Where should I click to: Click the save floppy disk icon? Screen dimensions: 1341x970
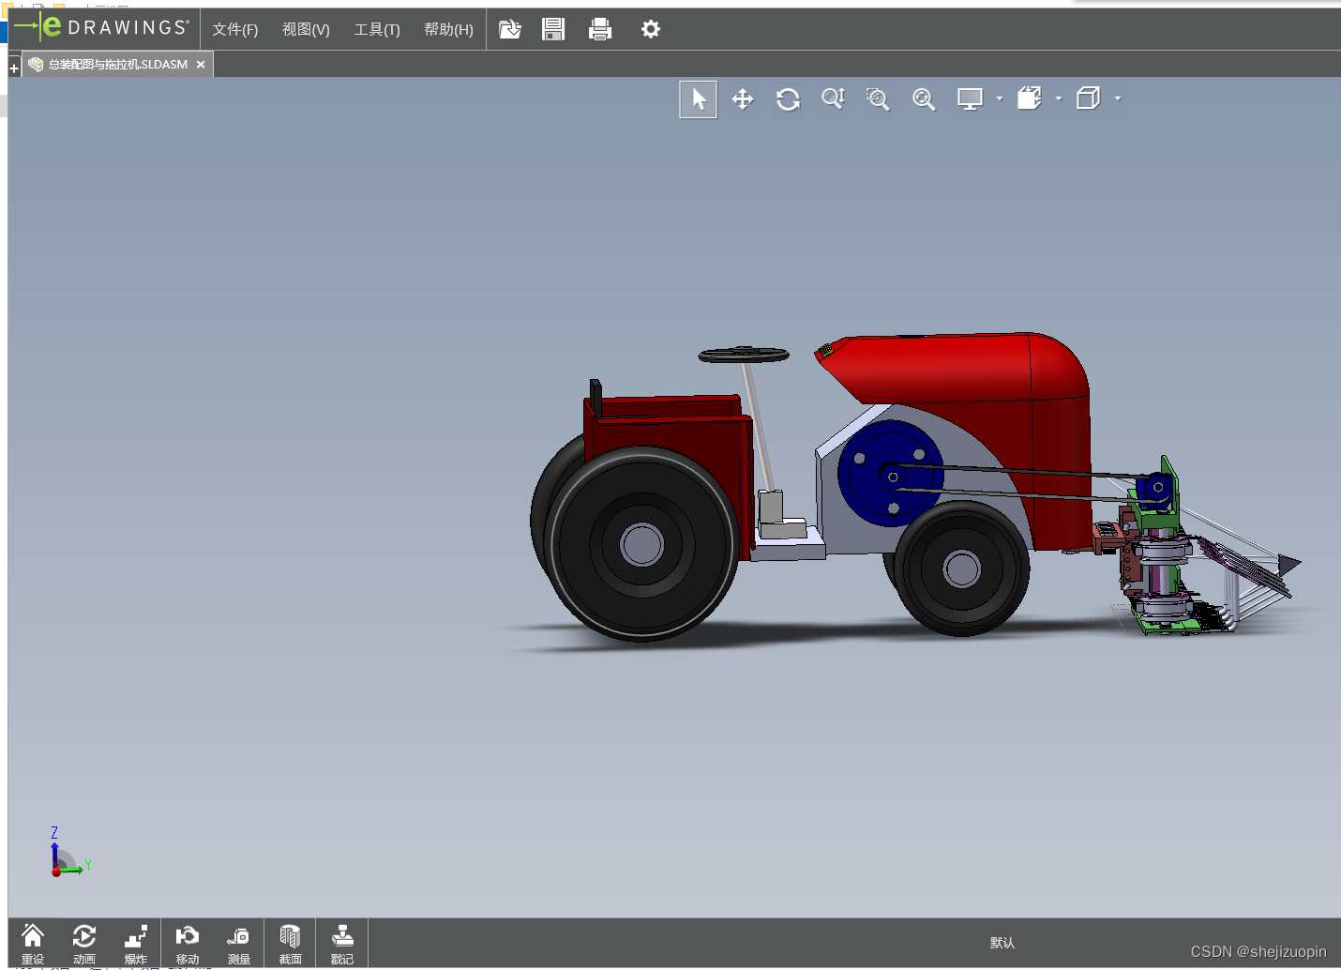[x=553, y=29]
